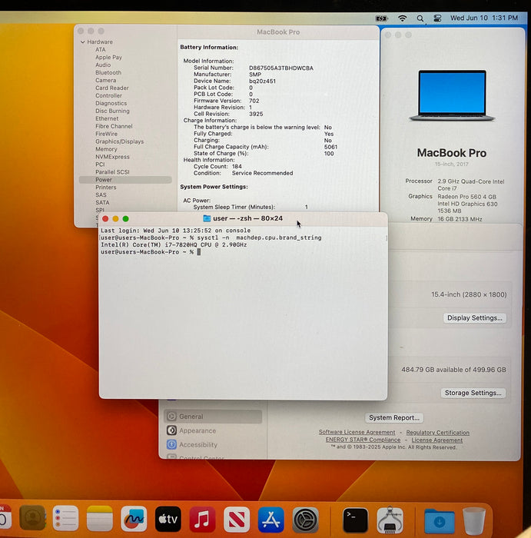Open Freeform from the Dock
Image resolution: width=531 pixels, height=538 pixels.
click(134, 519)
